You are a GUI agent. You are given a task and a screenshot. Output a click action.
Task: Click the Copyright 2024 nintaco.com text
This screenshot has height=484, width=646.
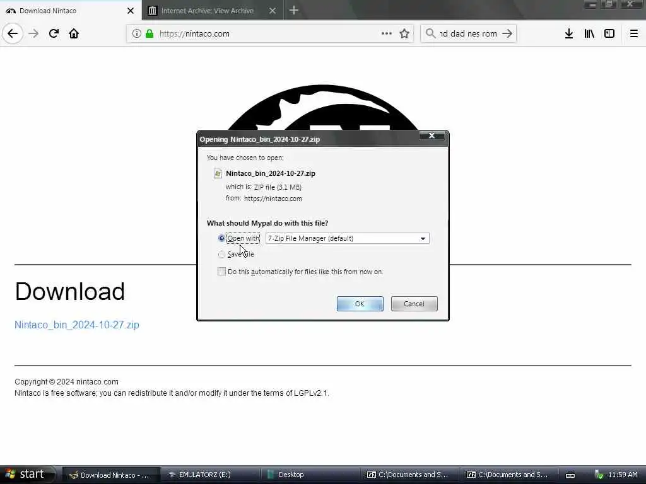[x=66, y=381]
